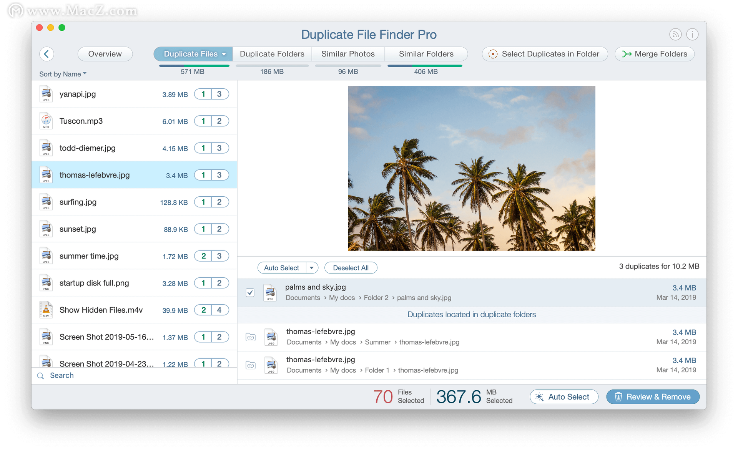Click the 406 MB bar under Similar Folders

pyautogui.click(x=425, y=66)
